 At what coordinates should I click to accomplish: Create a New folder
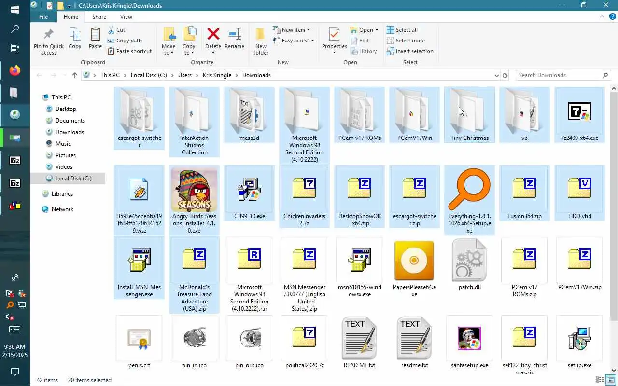261,41
